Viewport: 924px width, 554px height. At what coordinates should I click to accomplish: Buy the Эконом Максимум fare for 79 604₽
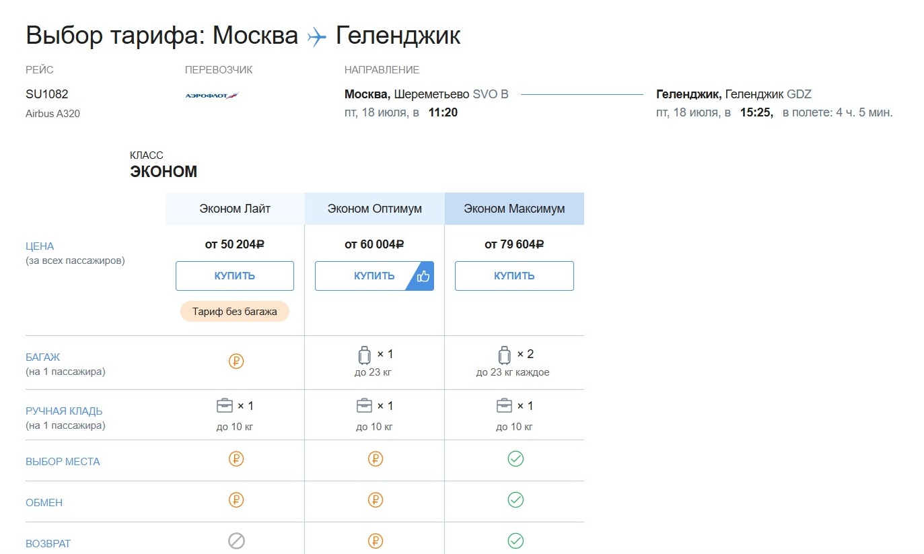tap(514, 276)
